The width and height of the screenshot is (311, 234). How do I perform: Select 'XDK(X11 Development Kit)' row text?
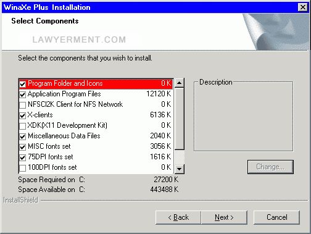click(67, 125)
